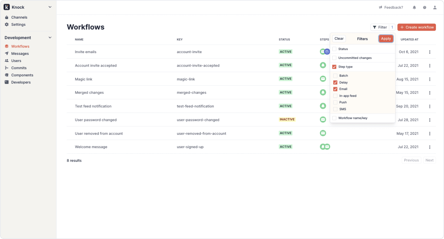Open three-dot menu for Welcome message row
This screenshot has height=239, width=444.
coord(430,147)
